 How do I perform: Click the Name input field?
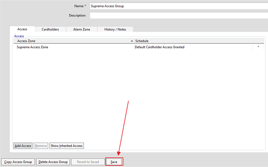178,6
